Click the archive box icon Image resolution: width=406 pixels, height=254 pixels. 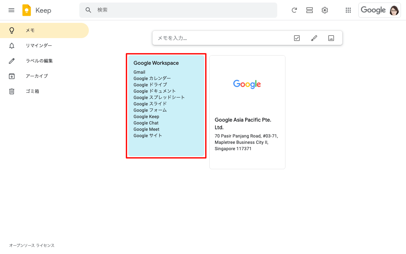(12, 76)
